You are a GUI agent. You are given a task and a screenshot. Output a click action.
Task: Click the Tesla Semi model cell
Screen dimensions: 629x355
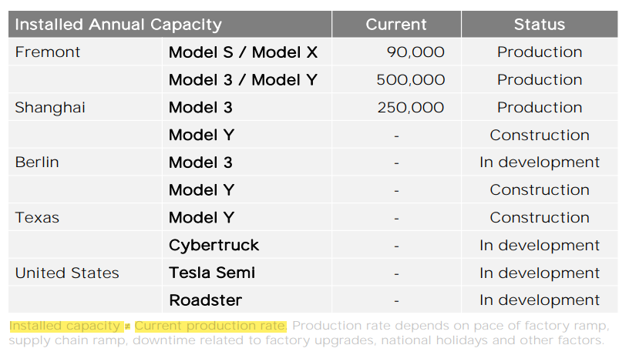[212, 273]
